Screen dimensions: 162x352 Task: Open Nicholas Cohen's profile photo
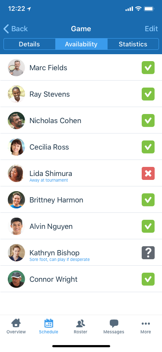pos(16,121)
